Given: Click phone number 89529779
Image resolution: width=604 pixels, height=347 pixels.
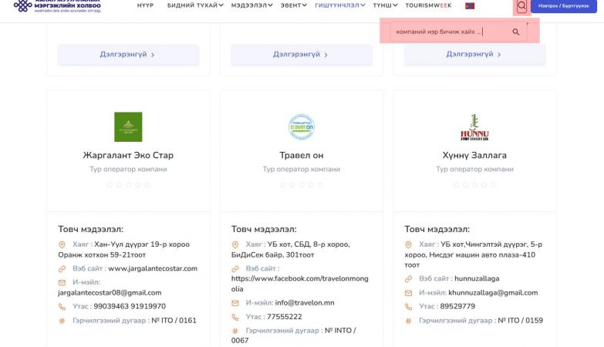Looking at the screenshot, I should pos(457,306).
